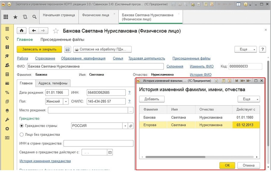Screen dimensions: 271x172
Task: Open the ID card sidebar section
Action: point(7,138)
